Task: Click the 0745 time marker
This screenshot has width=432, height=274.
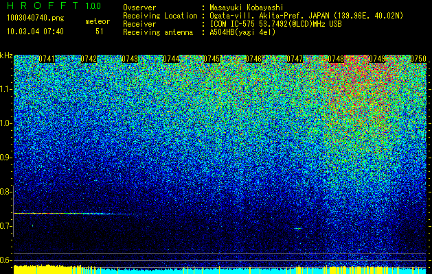Action: pos(212,59)
